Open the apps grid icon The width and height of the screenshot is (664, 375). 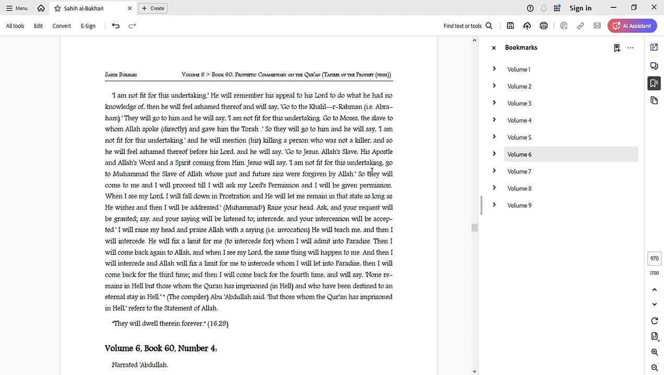pos(557,8)
